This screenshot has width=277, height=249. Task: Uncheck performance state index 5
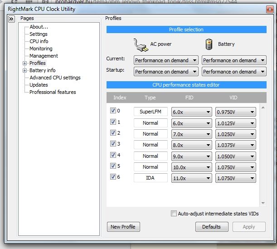point(113,166)
